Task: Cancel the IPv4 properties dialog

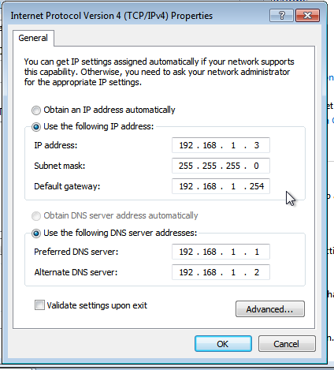Action: 287,344
